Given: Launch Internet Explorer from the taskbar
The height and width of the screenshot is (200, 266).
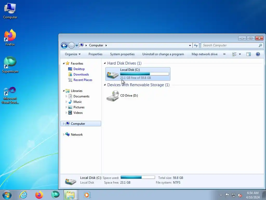Looking at the screenshot, I should click(x=23, y=195).
